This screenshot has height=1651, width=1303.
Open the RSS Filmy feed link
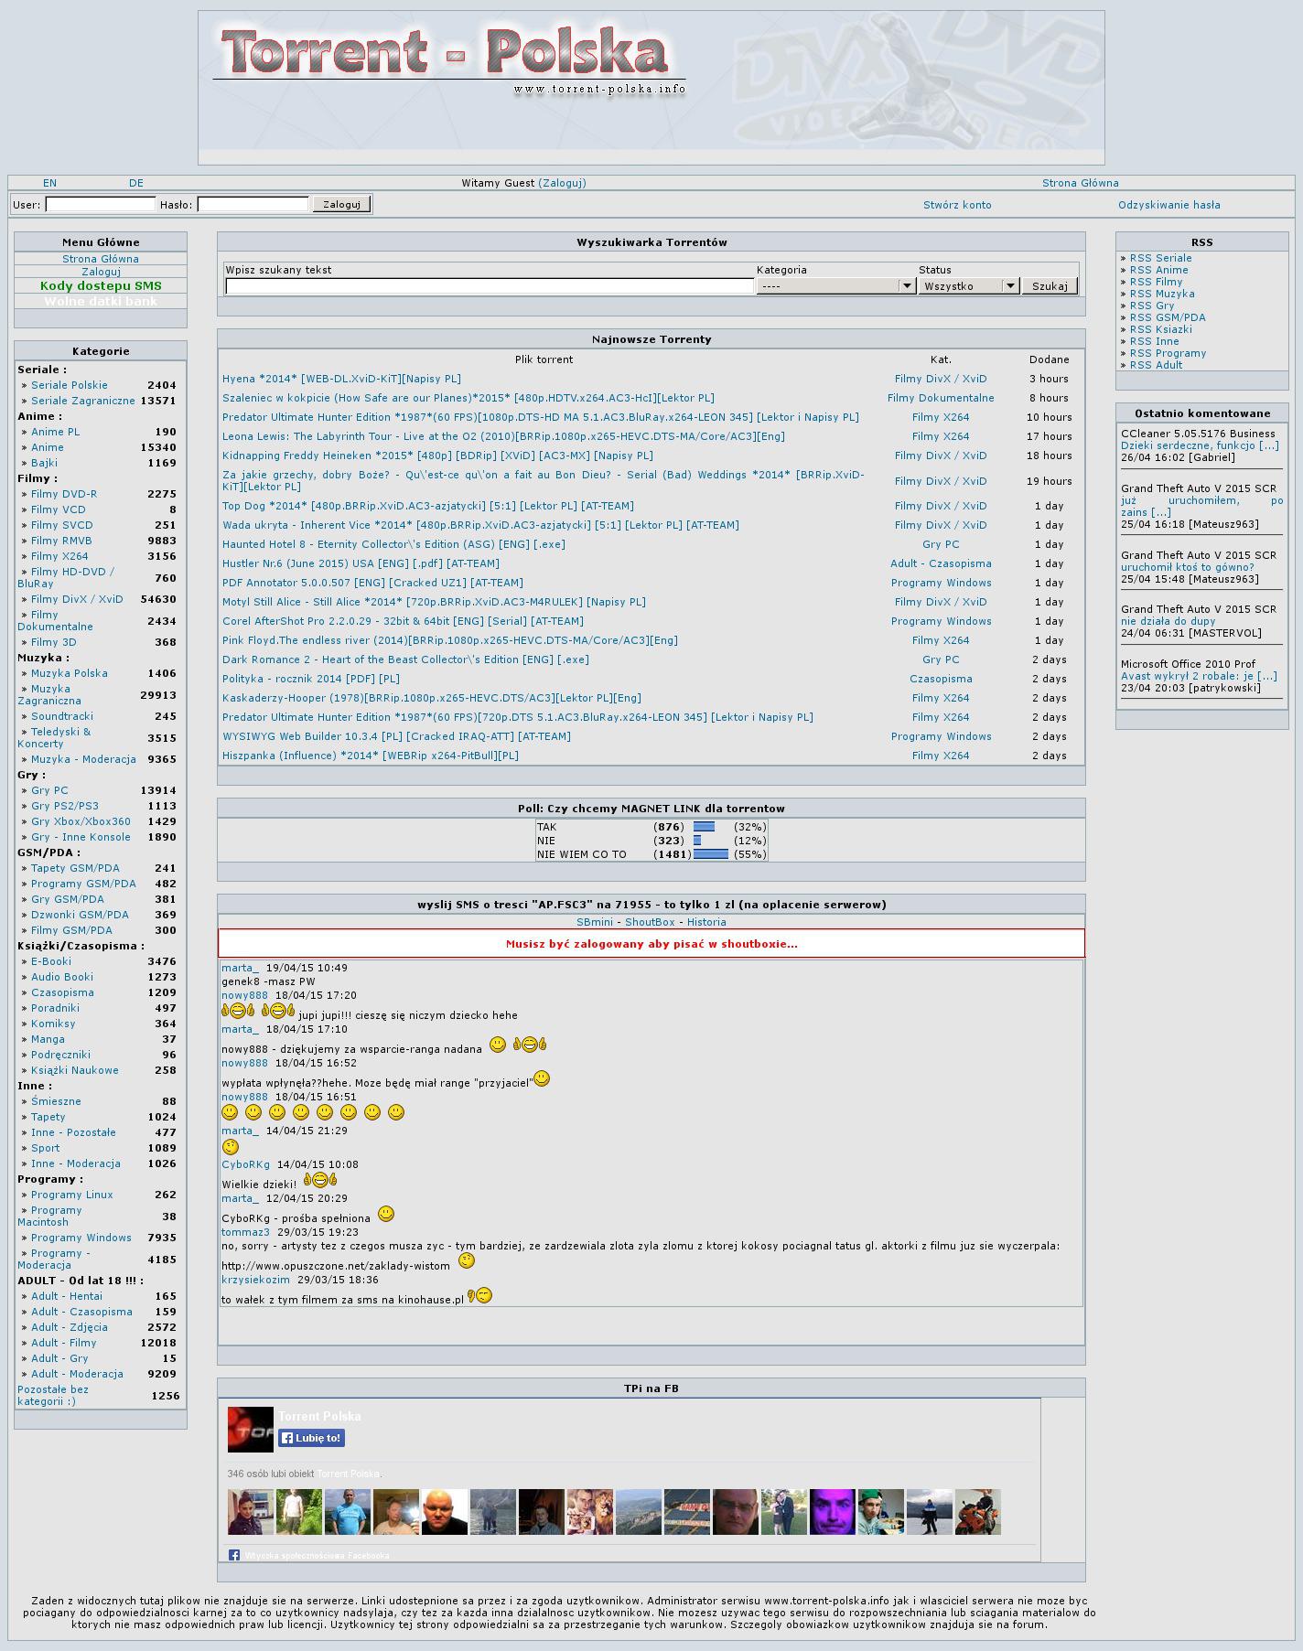point(1156,282)
